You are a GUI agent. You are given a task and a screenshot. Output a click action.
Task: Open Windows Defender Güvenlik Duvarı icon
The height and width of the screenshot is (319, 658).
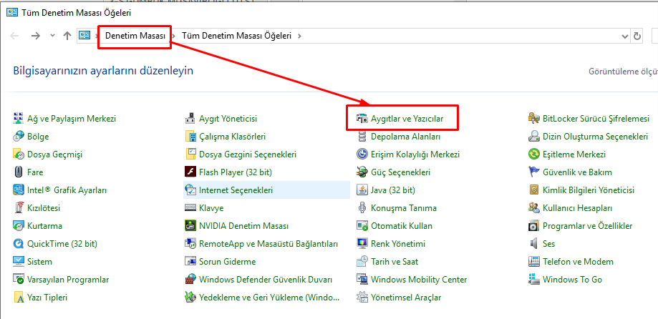pyautogui.click(x=190, y=279)
